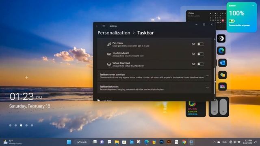Click the Settings back arrow
The width and height of the screenshot is (260, 146).
97,26
